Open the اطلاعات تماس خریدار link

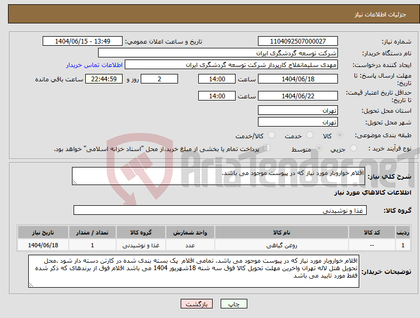click(94, 65)
